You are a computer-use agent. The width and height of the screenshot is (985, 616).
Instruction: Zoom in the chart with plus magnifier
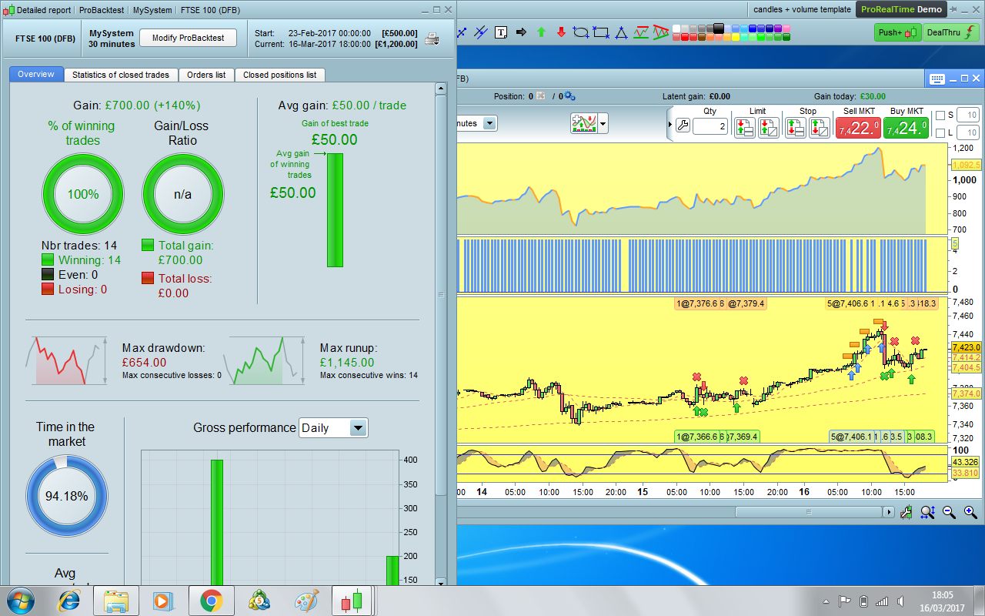coord(970,512)
